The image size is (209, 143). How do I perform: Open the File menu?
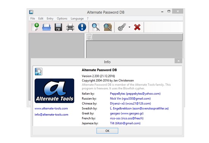tap(33, 18)
